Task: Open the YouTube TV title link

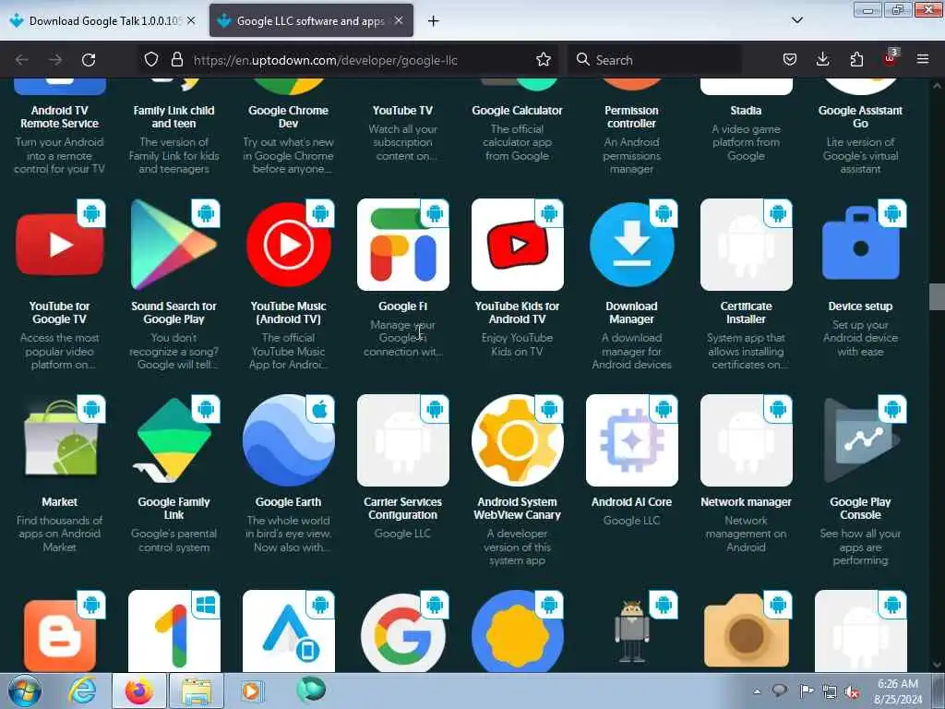Action: click(402, 111)
